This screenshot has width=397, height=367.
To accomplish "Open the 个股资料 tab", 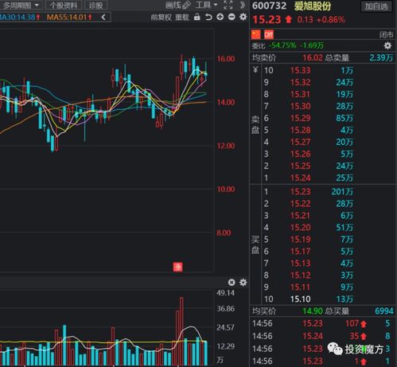I will (64, 5).
